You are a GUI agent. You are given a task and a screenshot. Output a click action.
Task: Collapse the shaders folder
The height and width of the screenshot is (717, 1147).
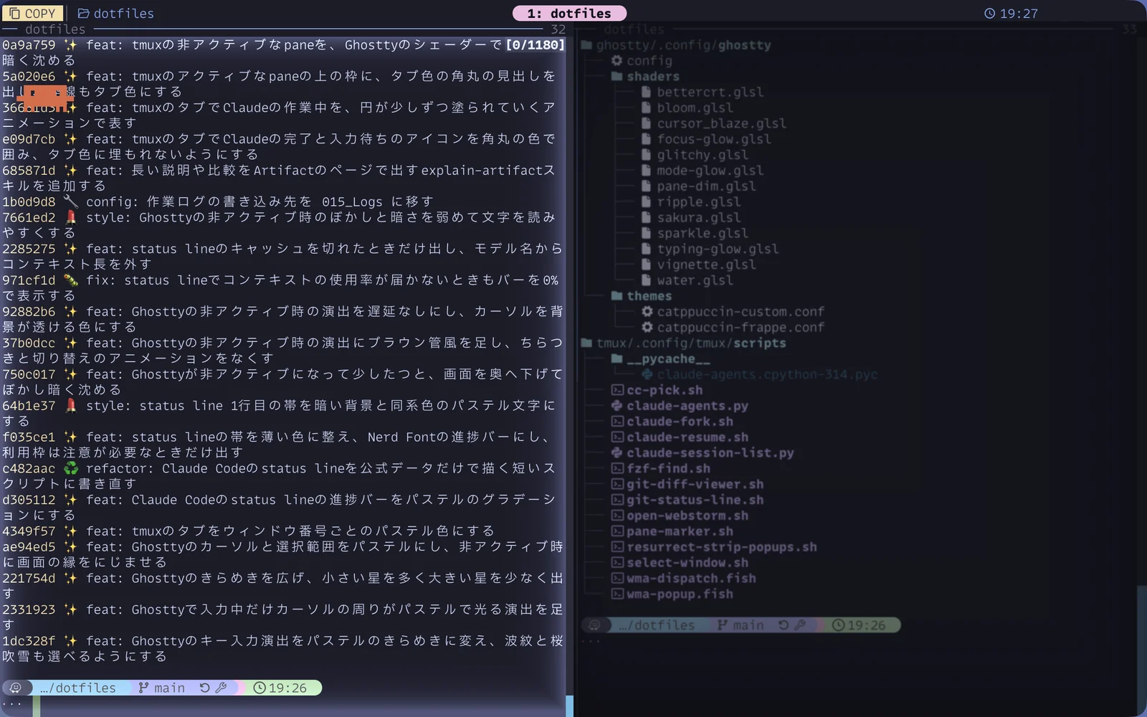point(617,76)
